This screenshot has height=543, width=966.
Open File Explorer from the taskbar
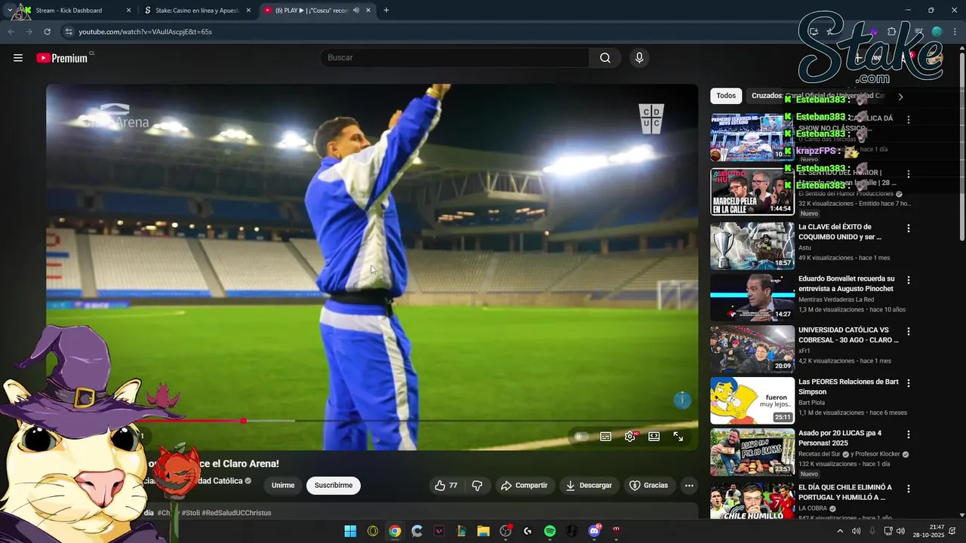click(483, 531)
